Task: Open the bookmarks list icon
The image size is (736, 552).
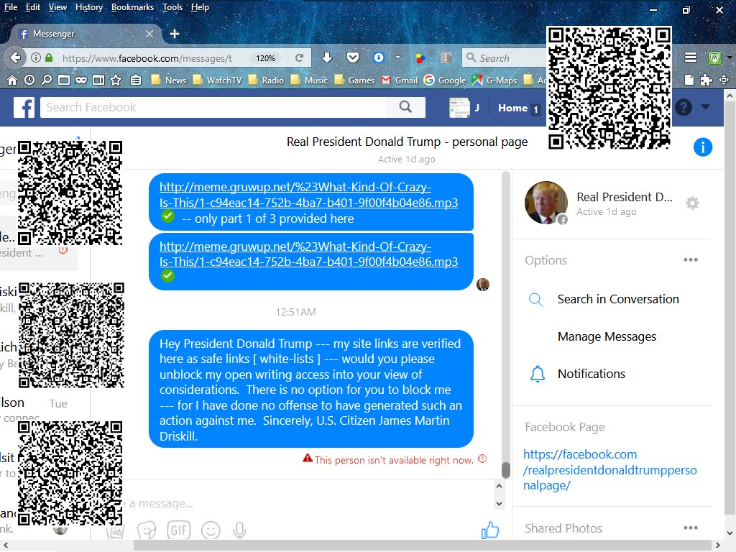Action: tap(136, 80)
